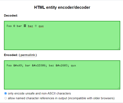
Task: Click inside the Decoded text area
Action: (62, 35)
